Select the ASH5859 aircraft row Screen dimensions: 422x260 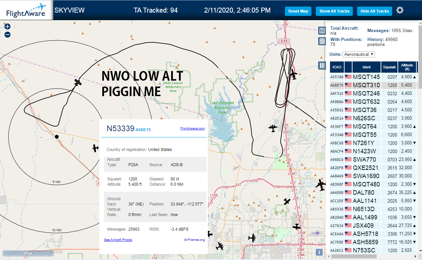373,242
